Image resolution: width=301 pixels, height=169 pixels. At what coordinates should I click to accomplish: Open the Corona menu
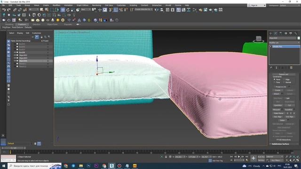(178, 5)
